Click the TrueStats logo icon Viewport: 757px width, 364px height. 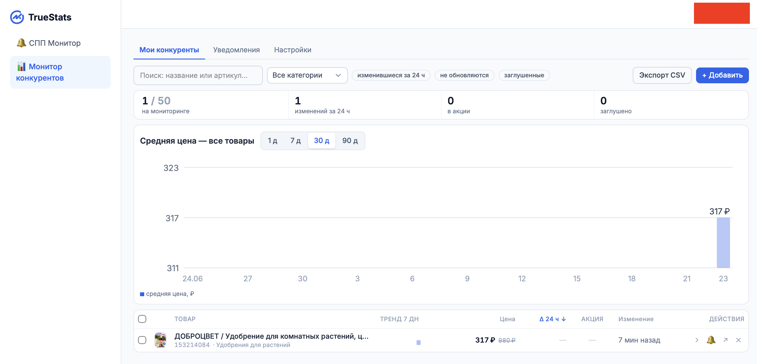tap(17, 17)
